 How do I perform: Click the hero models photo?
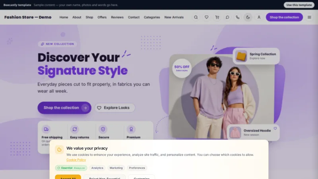tap(221, 96)
